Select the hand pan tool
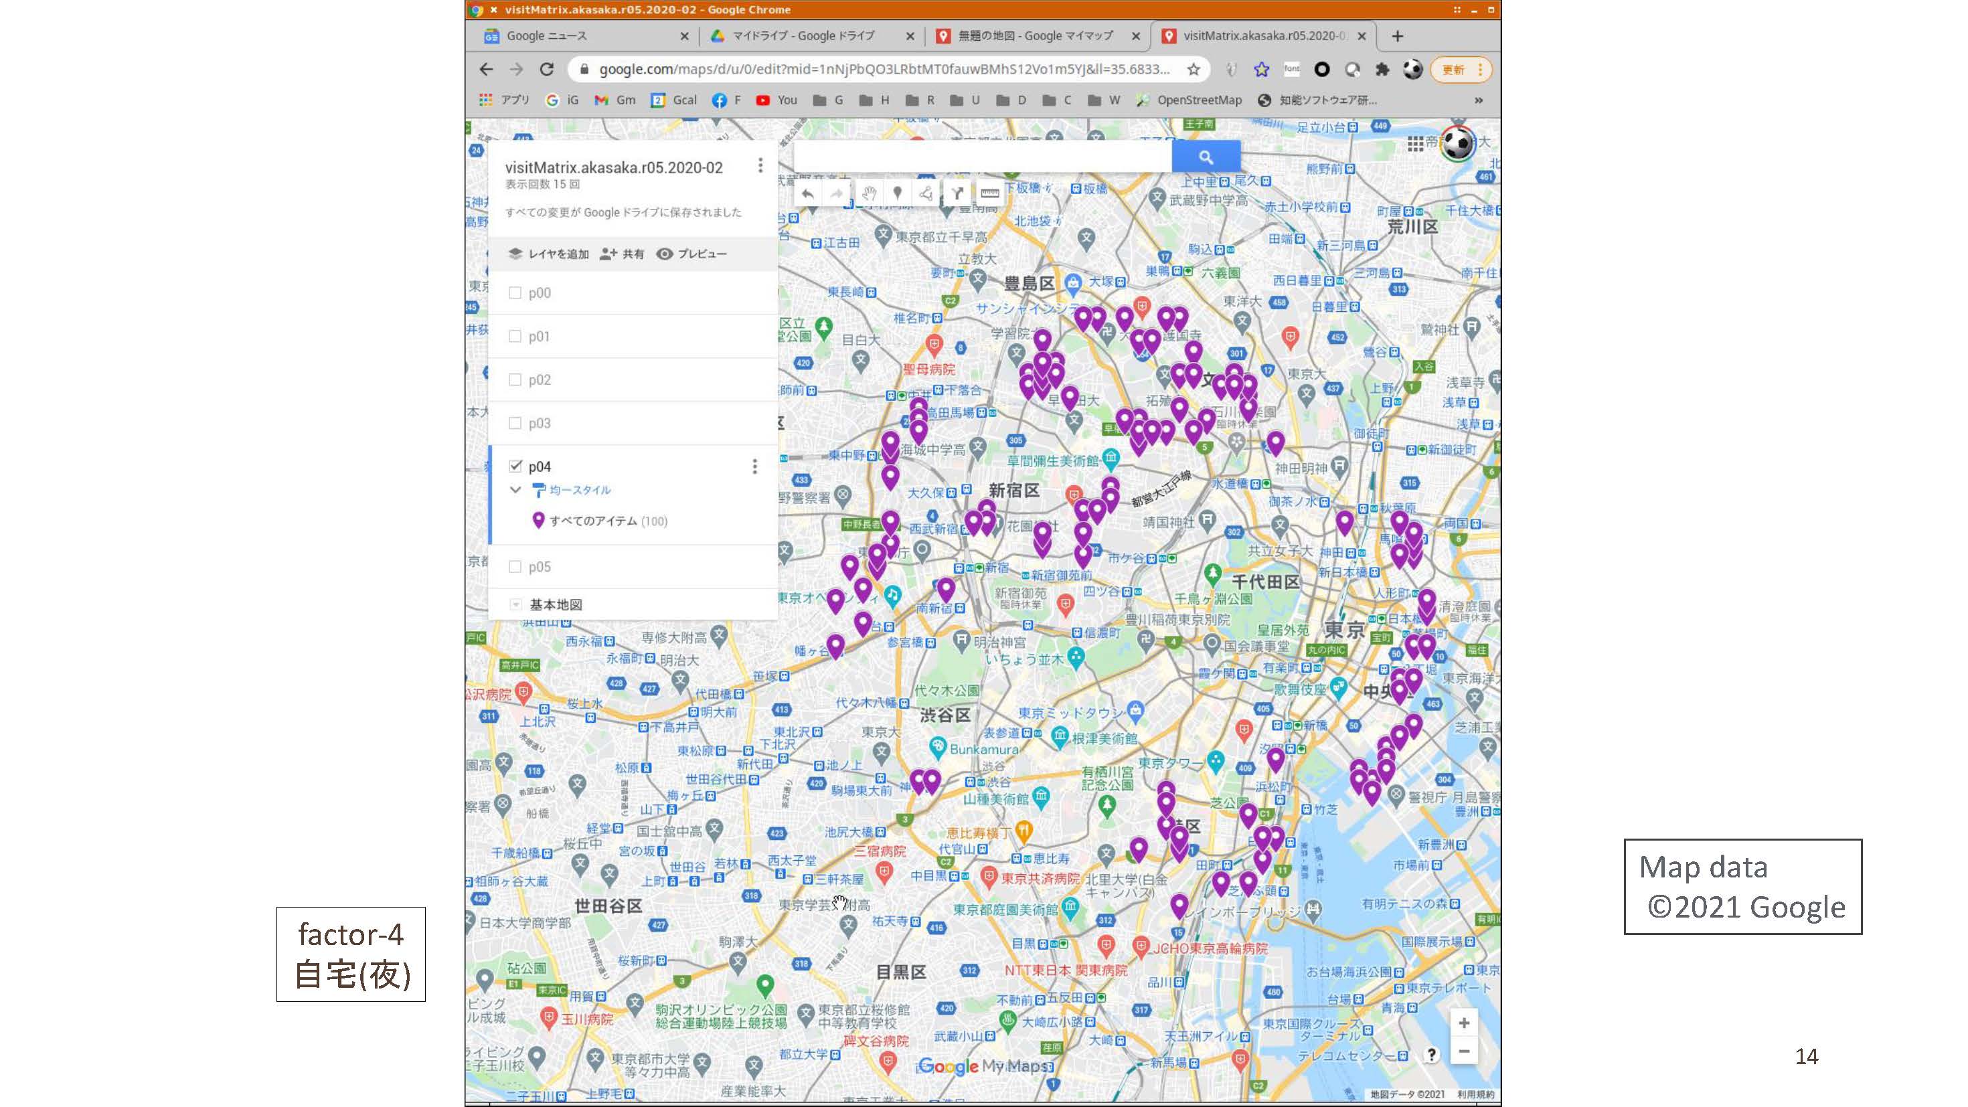 tap(869, 194)
